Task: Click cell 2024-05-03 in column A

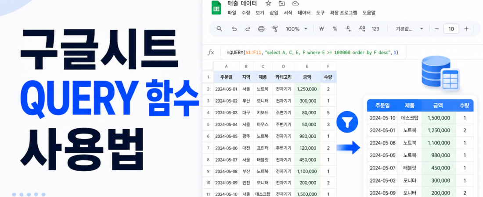Action: (227, 113)
